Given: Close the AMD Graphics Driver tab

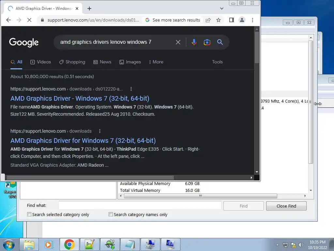Looking at the screenshot, I should tap(77, 8).
